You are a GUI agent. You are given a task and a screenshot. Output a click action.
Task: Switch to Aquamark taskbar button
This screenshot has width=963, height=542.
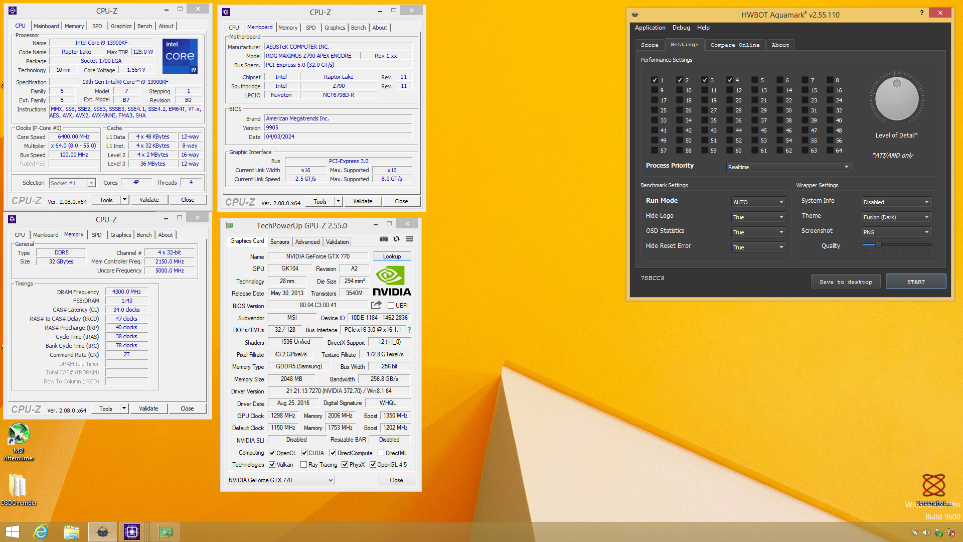pos(103,532)
